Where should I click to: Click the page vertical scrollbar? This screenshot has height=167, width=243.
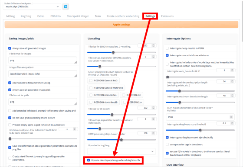click(242, 22)
